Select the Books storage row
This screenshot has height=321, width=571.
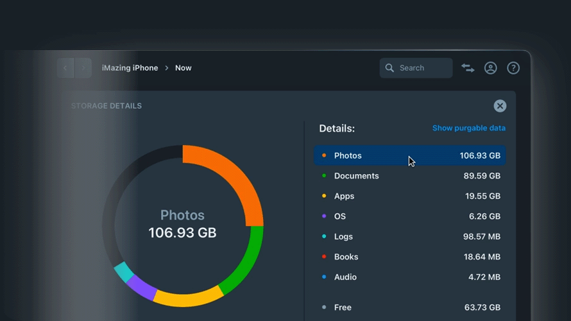(409, 257)
